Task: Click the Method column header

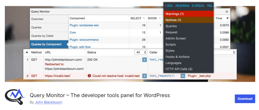Action: point(36,52)
